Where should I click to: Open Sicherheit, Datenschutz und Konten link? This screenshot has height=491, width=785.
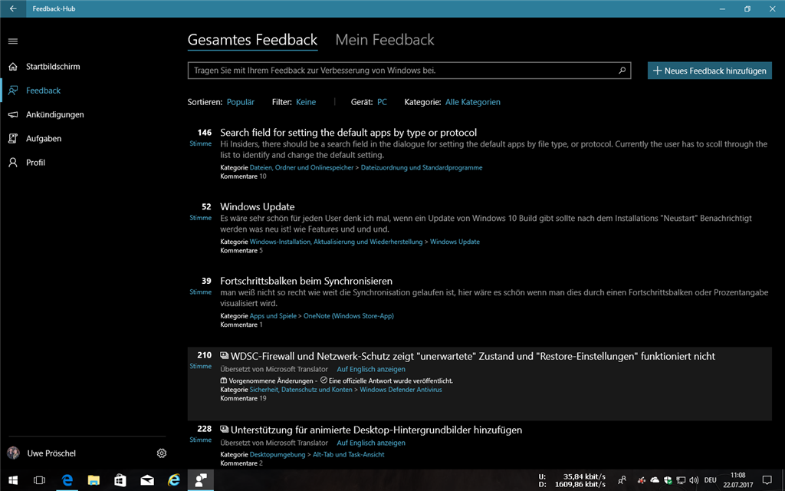click(301, 390)
